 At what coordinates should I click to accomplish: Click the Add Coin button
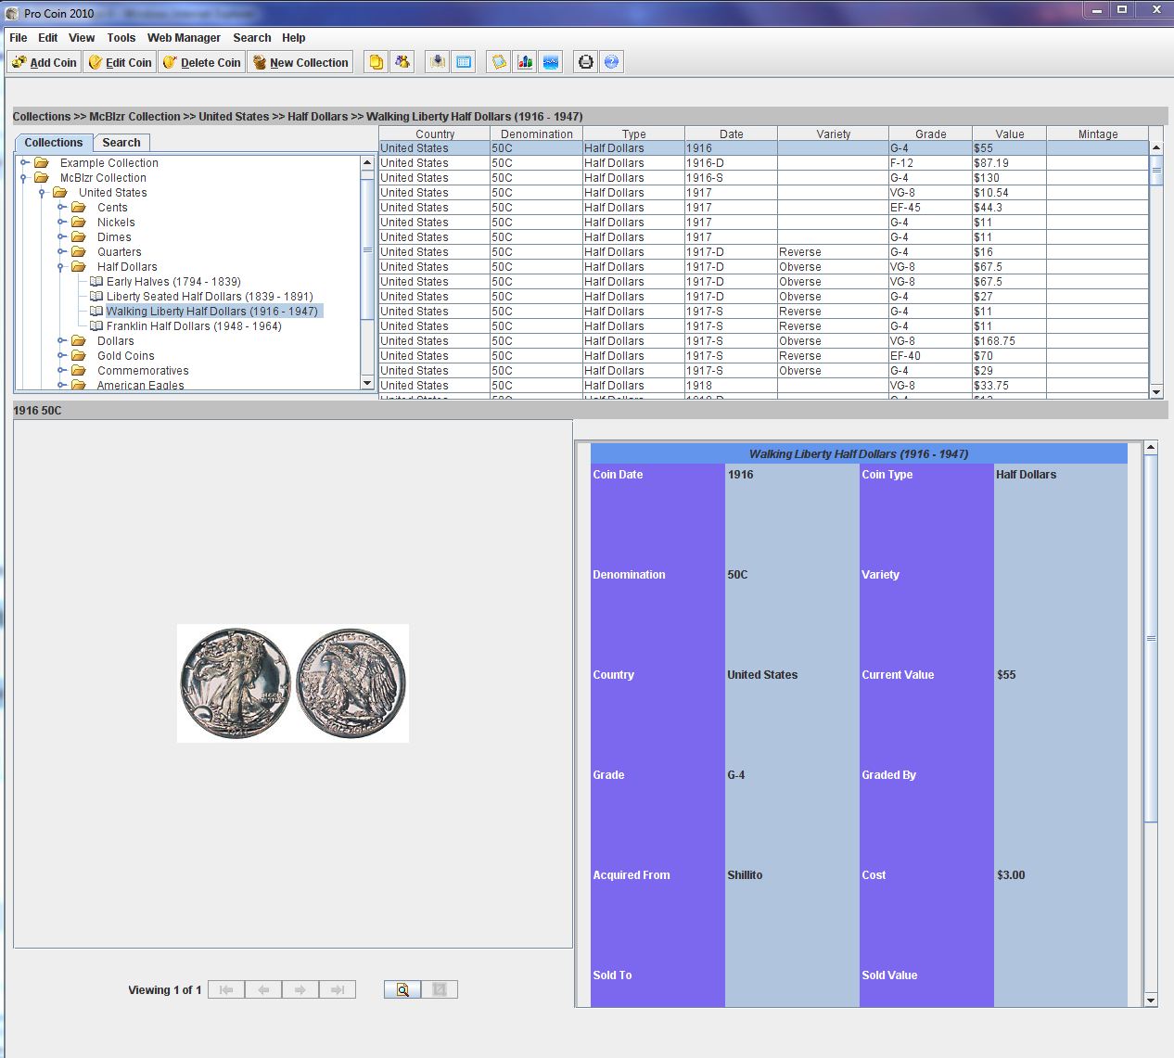click(45, 62)
